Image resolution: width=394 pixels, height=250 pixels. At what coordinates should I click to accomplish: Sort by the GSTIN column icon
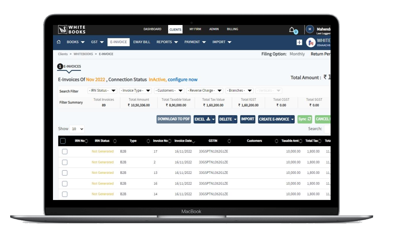pyautogui.click(x=229, y=141)
